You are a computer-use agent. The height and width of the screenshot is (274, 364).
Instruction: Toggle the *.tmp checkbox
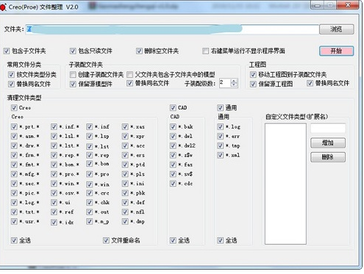point(221,145)
